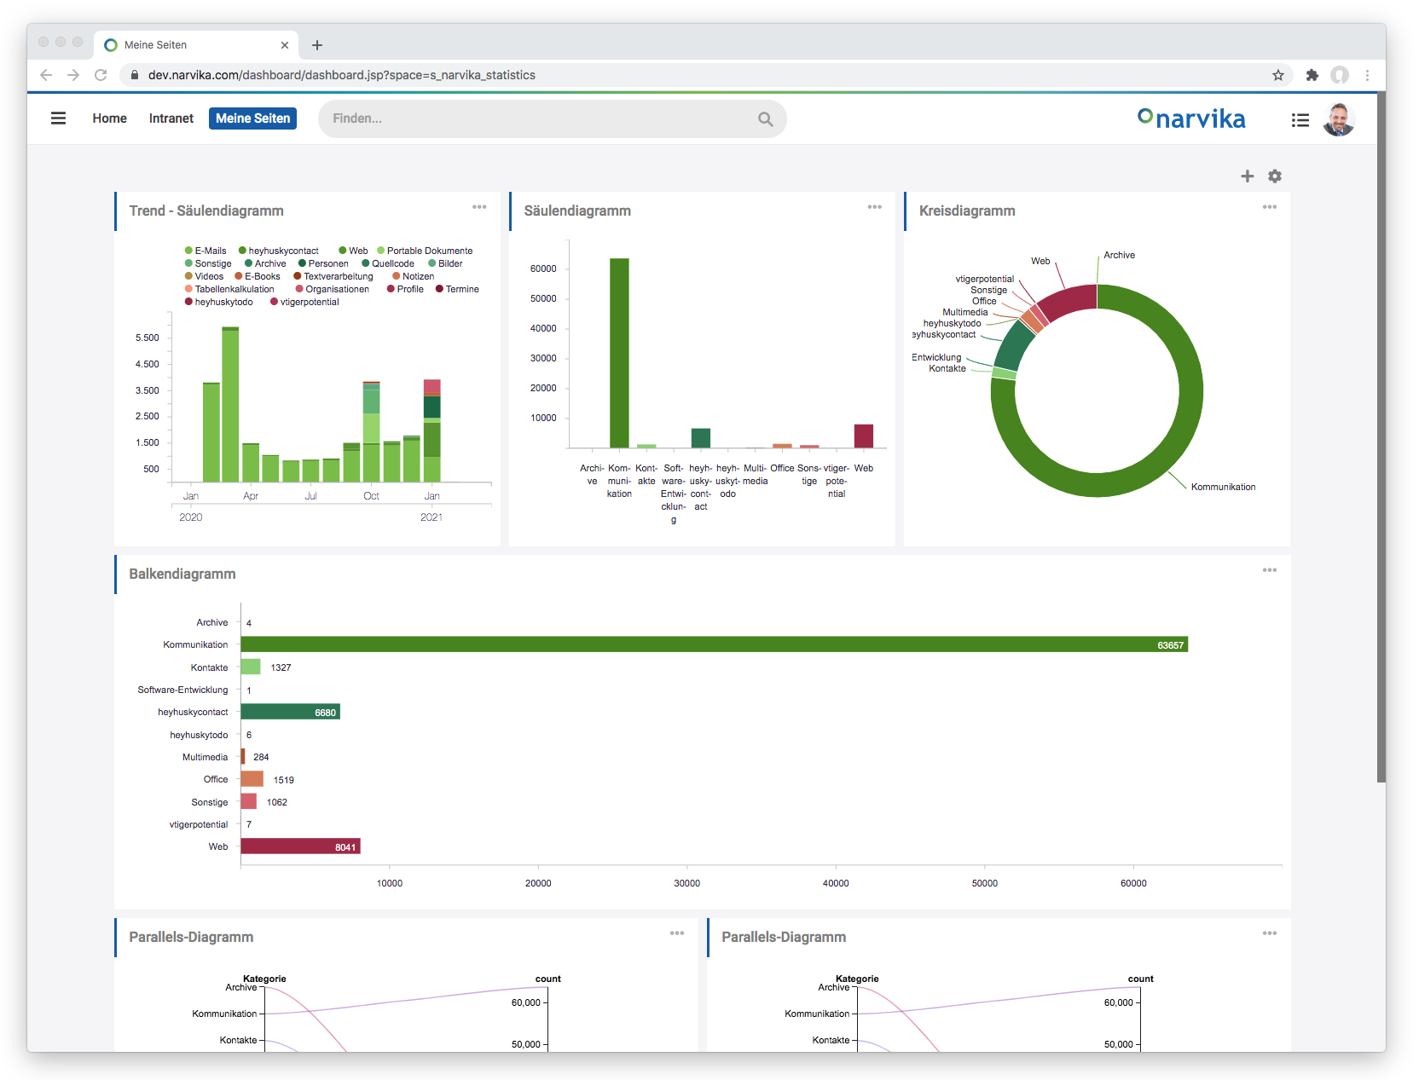Toggle heyhuskycontact series in trend legend

point(279,251)
